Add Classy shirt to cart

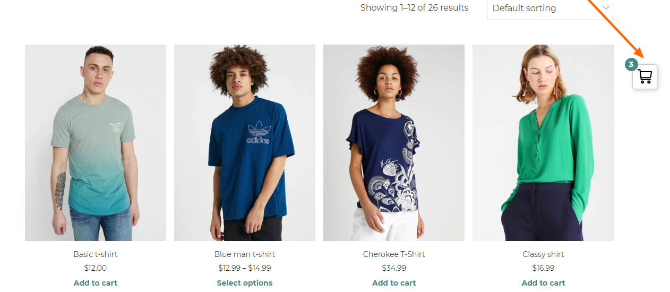543,283
